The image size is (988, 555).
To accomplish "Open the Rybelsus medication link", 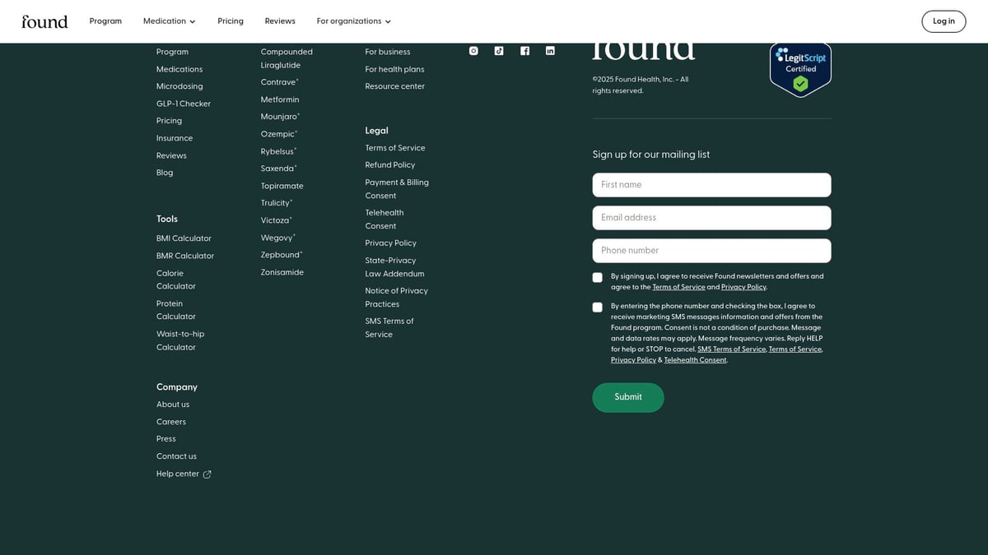I will 278,151.
